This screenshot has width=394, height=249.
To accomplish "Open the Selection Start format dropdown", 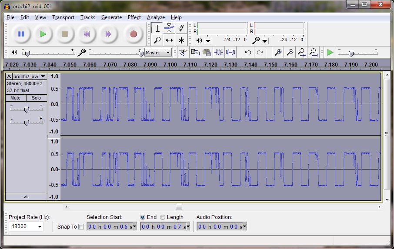I will pos(134,227).
